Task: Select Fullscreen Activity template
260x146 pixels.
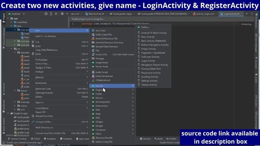Action: (x=150, y=57)
